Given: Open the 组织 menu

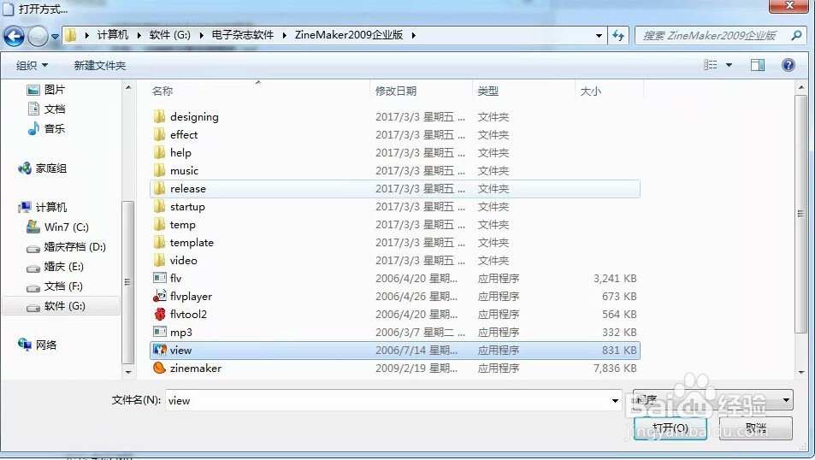Looking at the screenshot, I should point(32,66).
